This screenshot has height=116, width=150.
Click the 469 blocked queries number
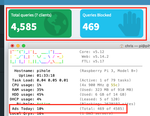91,27
